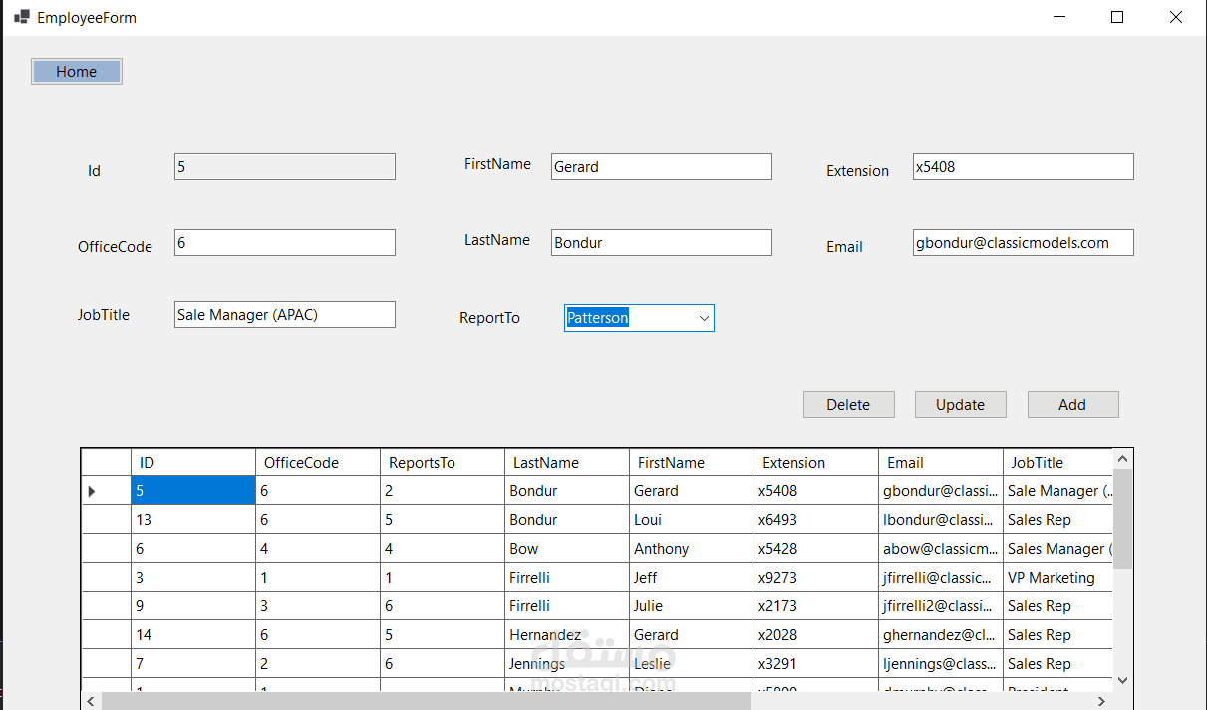The image size is (1207, 710).
Task: Click into the LastName input field
Action: pos(661,243)
